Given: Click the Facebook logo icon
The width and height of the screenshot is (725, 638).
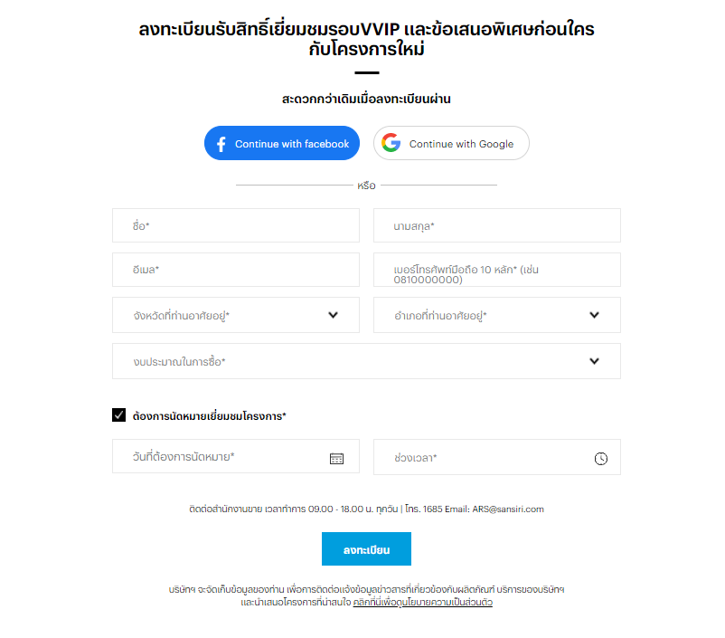Looking at the screenshot, I should [x=221, y=144].
